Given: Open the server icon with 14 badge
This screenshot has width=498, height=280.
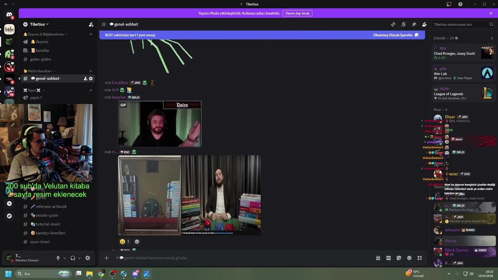Looking at the screenshot, I should click(9, 92).
